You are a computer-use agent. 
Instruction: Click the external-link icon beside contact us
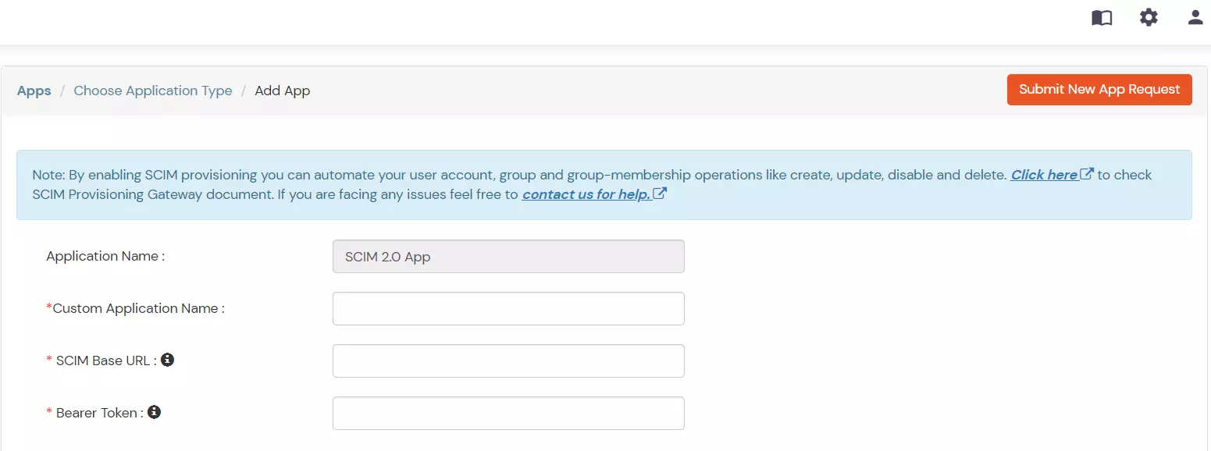(661, 194)
